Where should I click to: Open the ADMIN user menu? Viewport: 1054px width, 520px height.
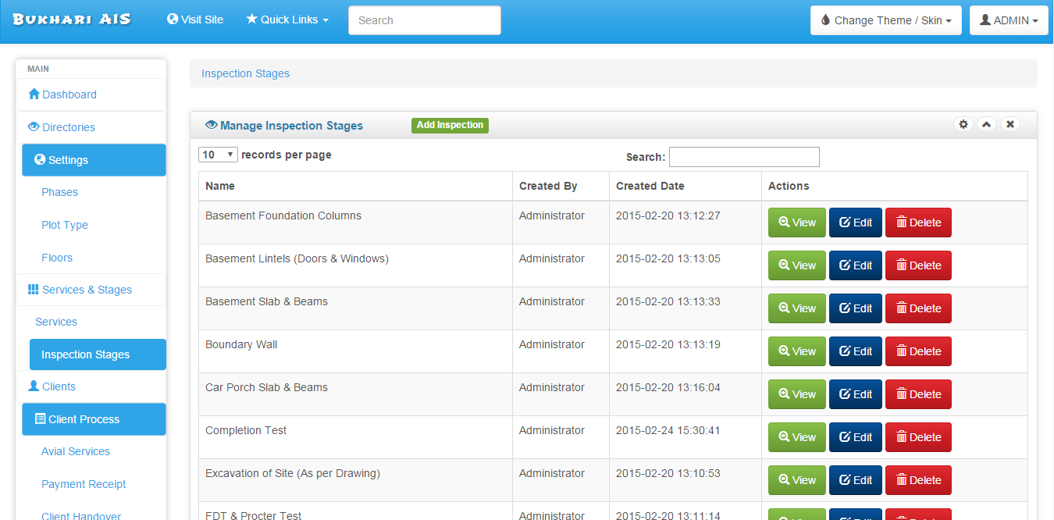1008,20
